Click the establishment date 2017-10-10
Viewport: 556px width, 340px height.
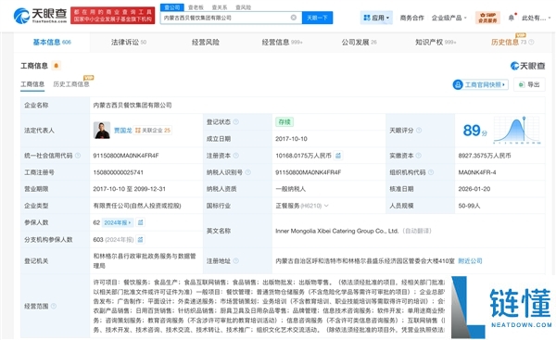[x=291, y=139]
